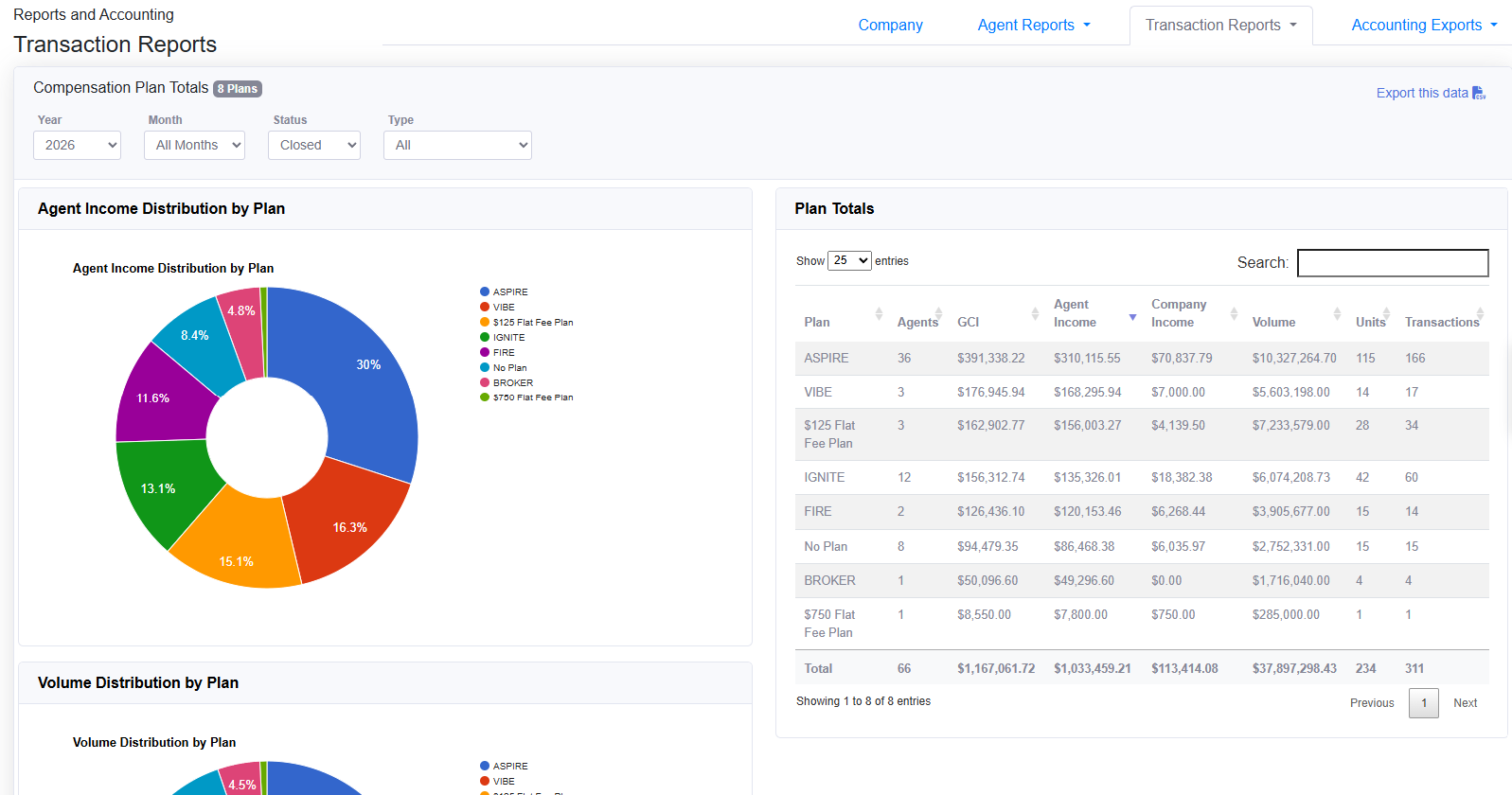Viewport: 1512px width, 795px height.
Task: Expand the Accounting Exports menu
Action: 1424,25
